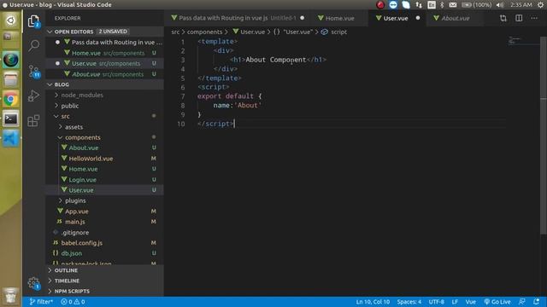Open the Search view in activity bar
The image size is (547, 307).
34,45
